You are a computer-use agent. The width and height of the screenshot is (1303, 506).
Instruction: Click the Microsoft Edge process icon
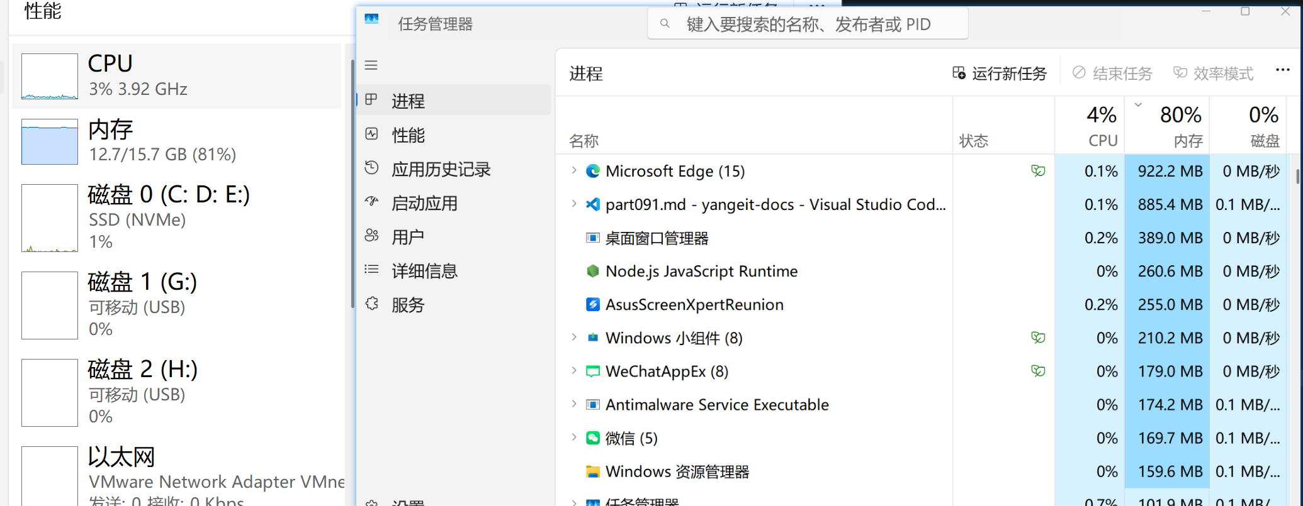592,171
